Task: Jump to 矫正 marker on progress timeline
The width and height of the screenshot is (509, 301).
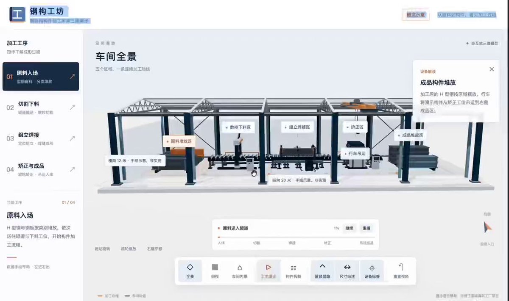Action: (x=327, y=243)
